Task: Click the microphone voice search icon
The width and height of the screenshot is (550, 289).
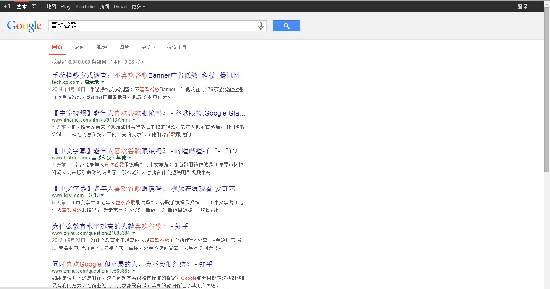Action: (x=260, y=26)
